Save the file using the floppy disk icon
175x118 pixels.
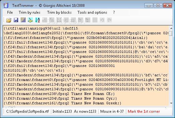coord(16,20)
